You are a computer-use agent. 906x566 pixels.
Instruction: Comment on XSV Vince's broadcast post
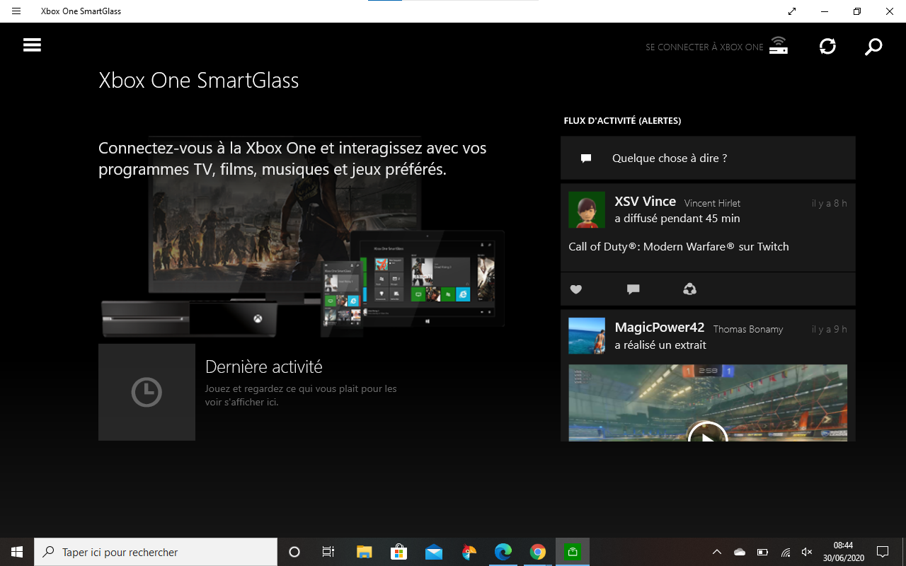[633, 289]
